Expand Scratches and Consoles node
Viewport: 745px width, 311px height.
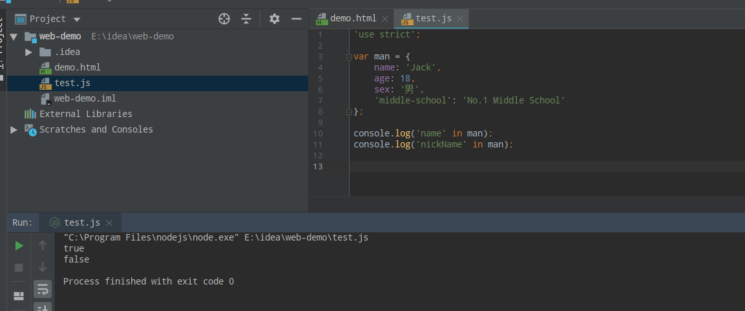click(x=14, y=129)
